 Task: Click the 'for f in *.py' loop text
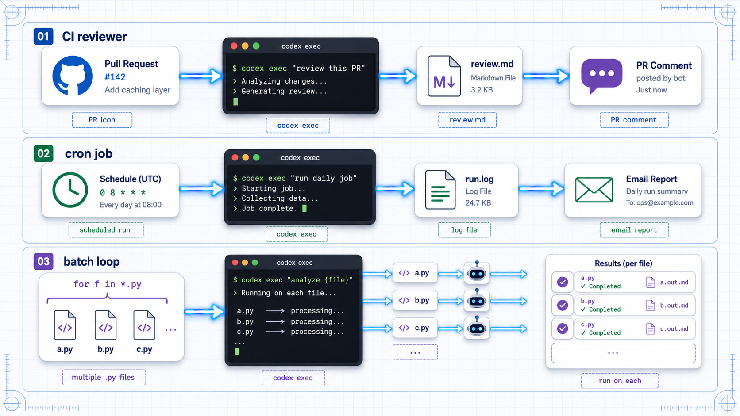click(x=107, y=284)
